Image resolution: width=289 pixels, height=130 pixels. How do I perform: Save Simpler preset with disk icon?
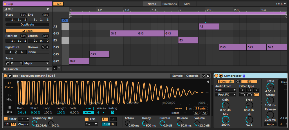pos(208,76)
